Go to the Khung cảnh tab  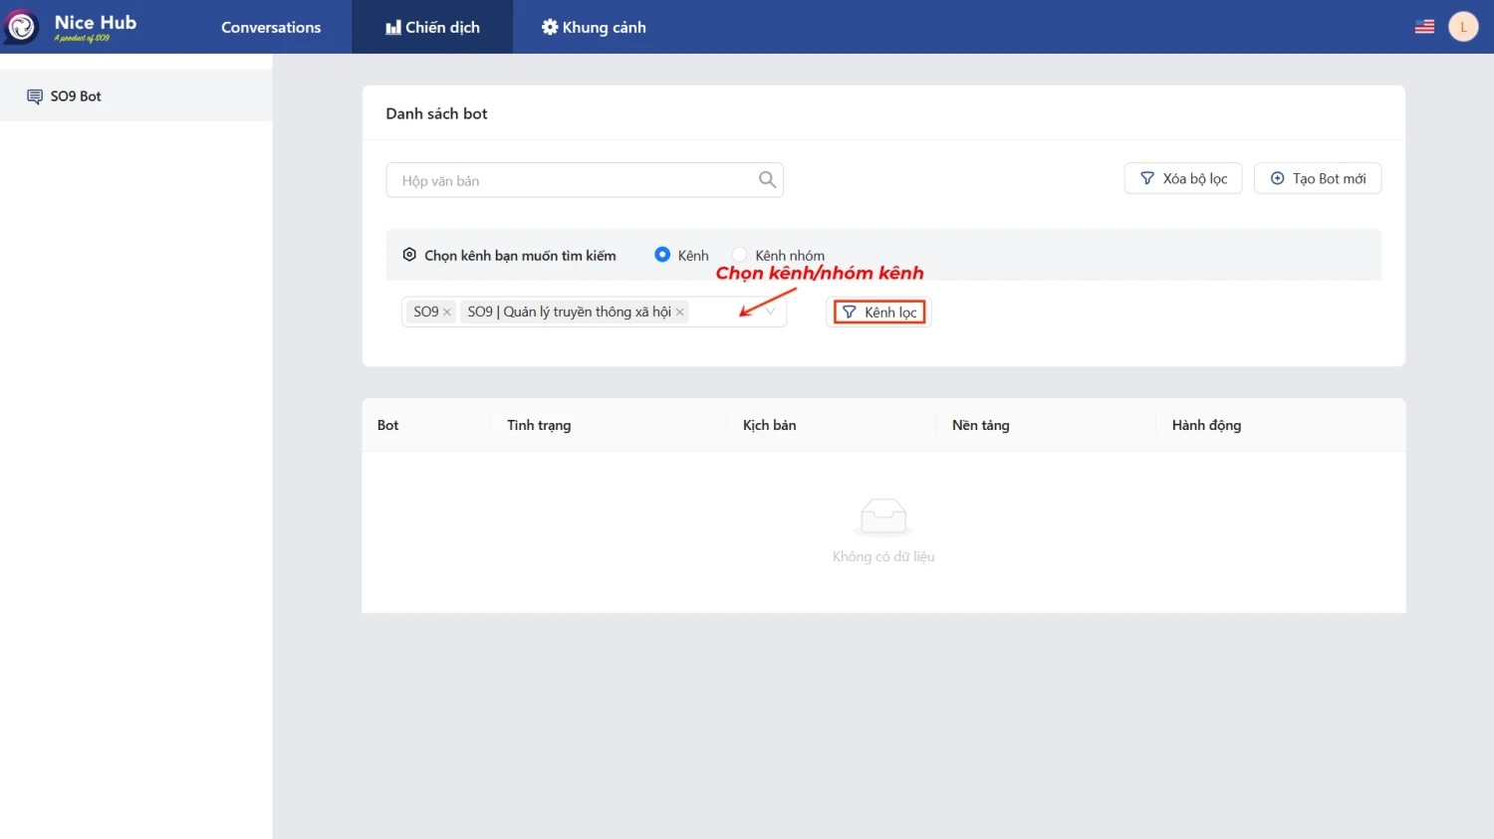(594, 27)
